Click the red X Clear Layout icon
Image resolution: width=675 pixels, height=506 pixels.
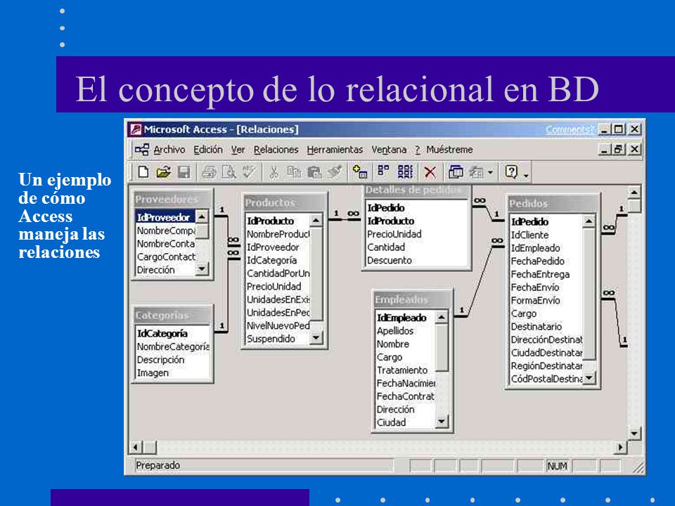tap(430, 173)
